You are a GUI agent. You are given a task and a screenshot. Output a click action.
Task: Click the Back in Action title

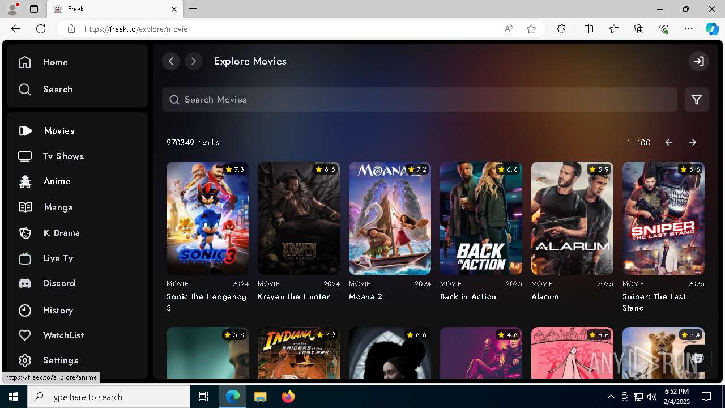pyautogui.click(x=468, y=296)
